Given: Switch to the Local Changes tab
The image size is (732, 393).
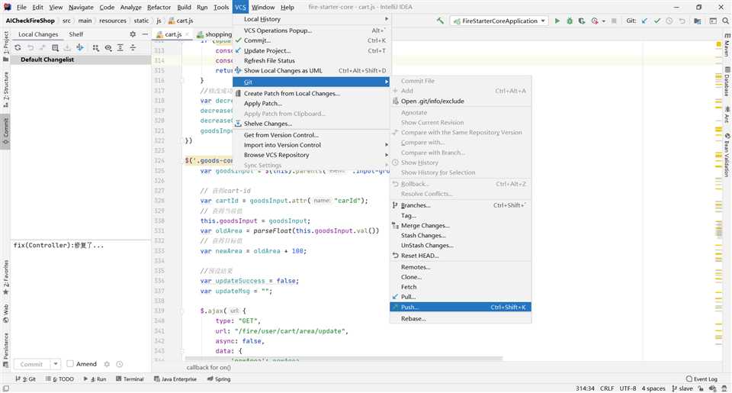Looking at the screenshot, I should (38, 34).
